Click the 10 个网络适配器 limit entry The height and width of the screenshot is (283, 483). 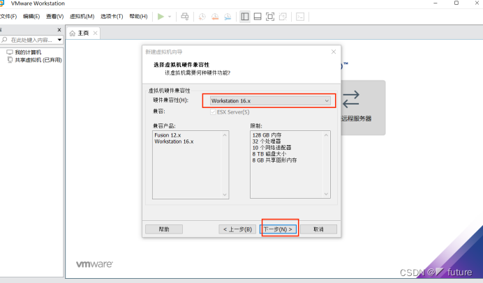(x=272, y=148)
